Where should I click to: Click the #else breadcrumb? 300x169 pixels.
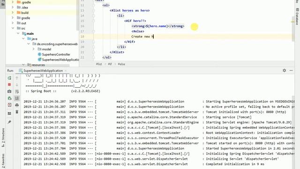[121, 64]
